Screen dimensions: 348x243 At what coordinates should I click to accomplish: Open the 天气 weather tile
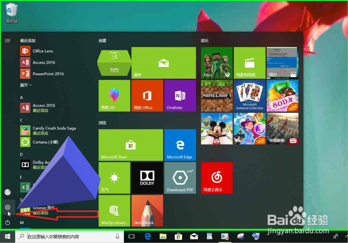click(114, 178)
